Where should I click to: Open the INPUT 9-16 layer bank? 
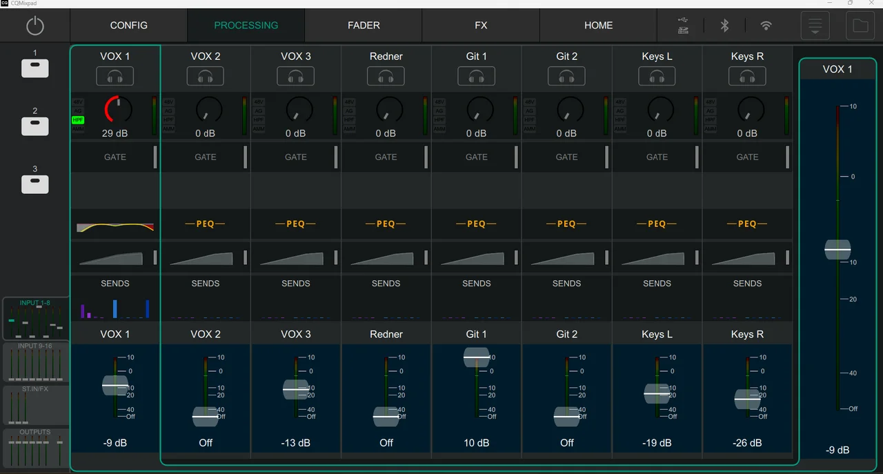click(x=35, y=362)
